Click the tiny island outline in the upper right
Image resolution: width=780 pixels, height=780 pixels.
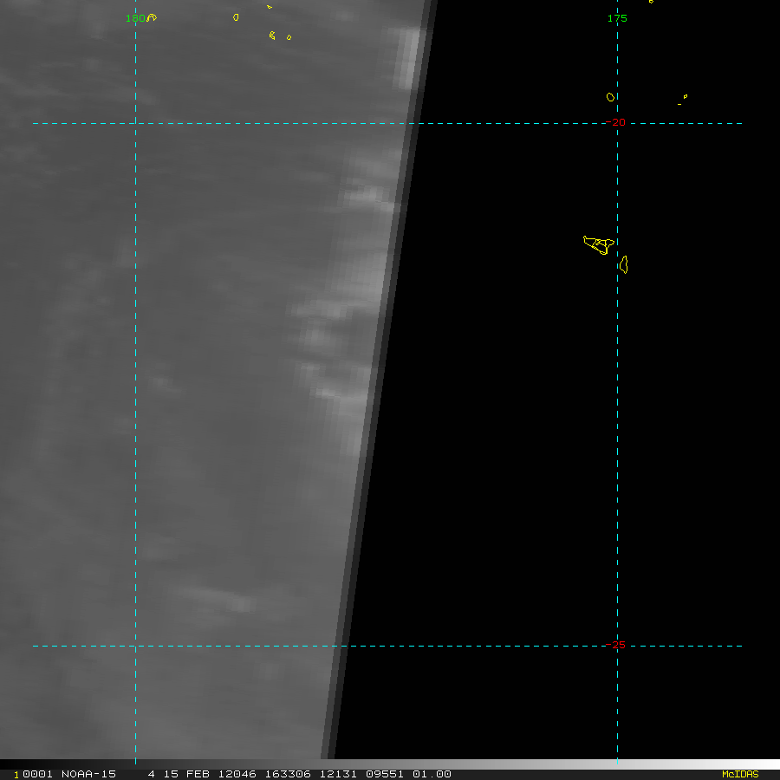pos(685,96)
